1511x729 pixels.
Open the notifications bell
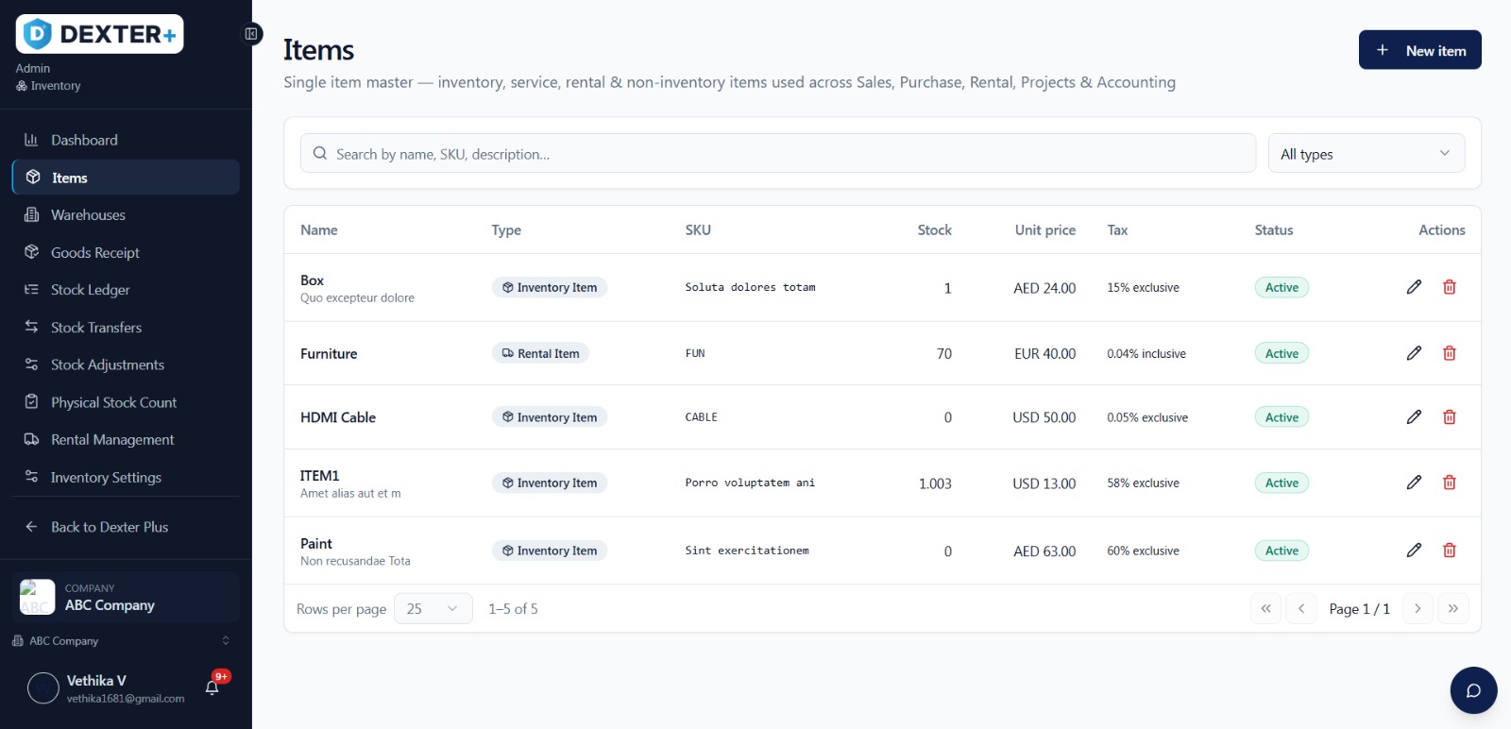pos(212,687)
